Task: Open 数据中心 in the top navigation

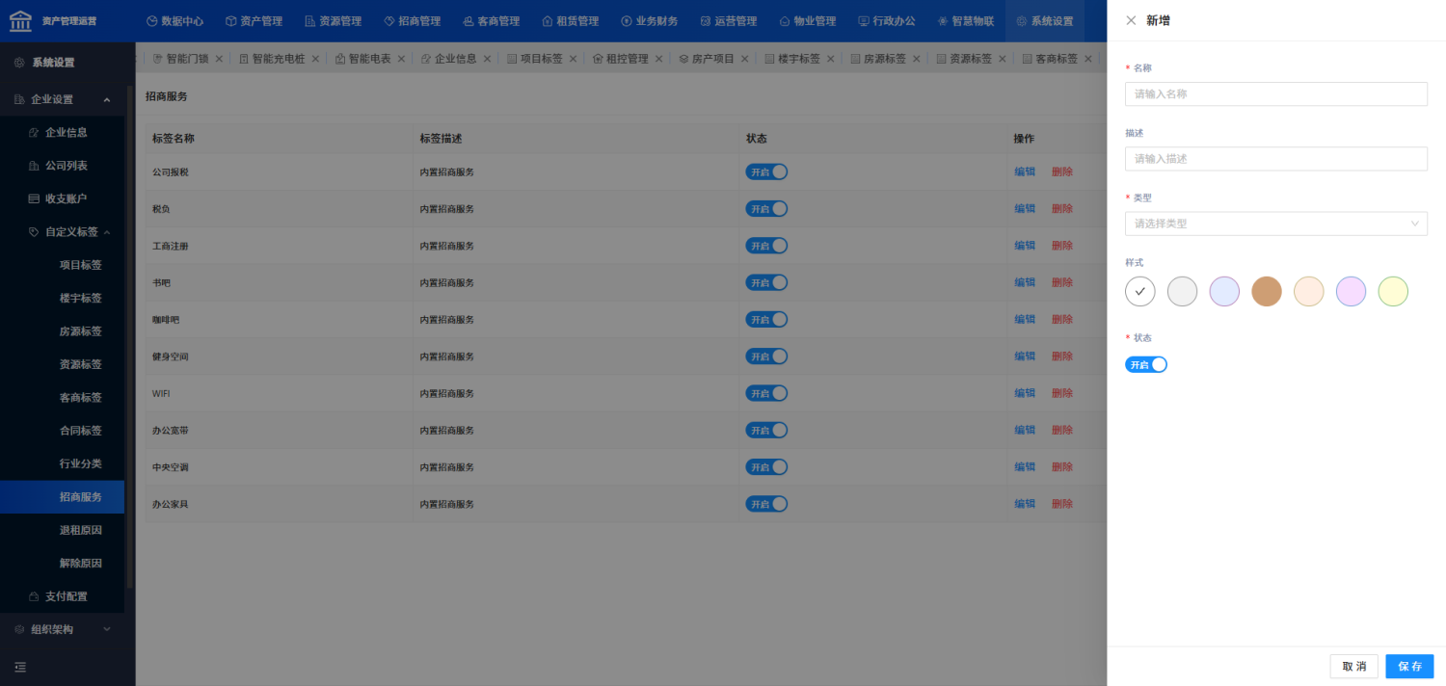Action: tap(174, 21)
